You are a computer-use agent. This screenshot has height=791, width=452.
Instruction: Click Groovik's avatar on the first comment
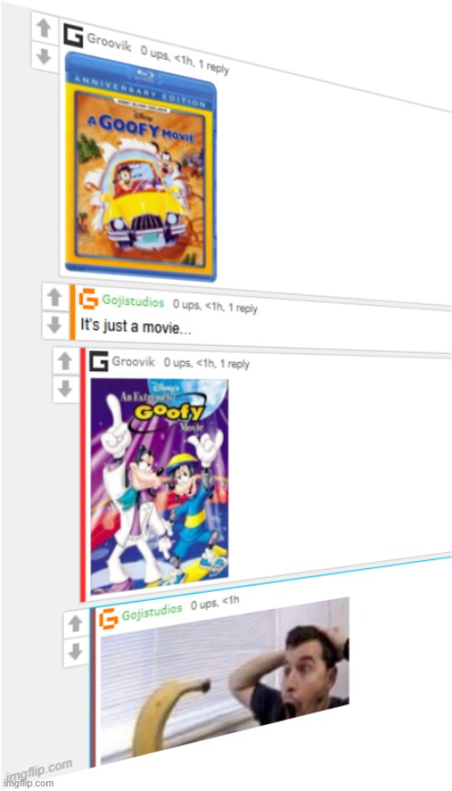pos(73,36)
